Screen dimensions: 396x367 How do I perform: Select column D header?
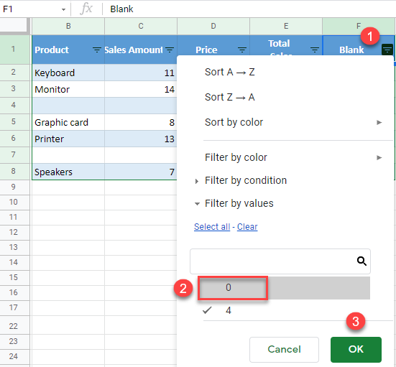point(213,26)
